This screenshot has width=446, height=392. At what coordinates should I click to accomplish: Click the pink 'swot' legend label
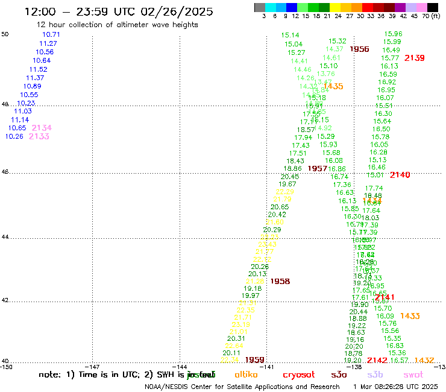click(413, 375)
